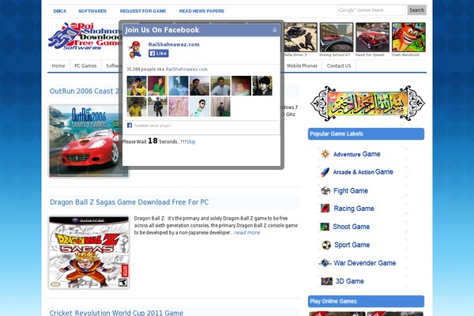The width and height of the screenshot is (474, 316).
Task: Open the OutRun 2006 Coast post title
Action: tap(85, 92)
